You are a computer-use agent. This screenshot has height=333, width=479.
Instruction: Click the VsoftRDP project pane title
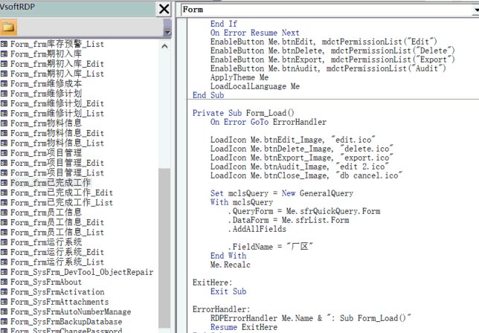point(18,7)
